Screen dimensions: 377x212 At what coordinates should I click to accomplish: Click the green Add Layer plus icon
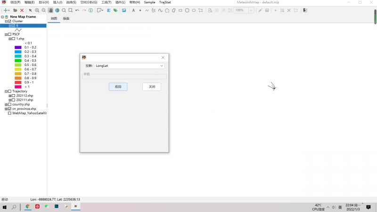[6, 10]
